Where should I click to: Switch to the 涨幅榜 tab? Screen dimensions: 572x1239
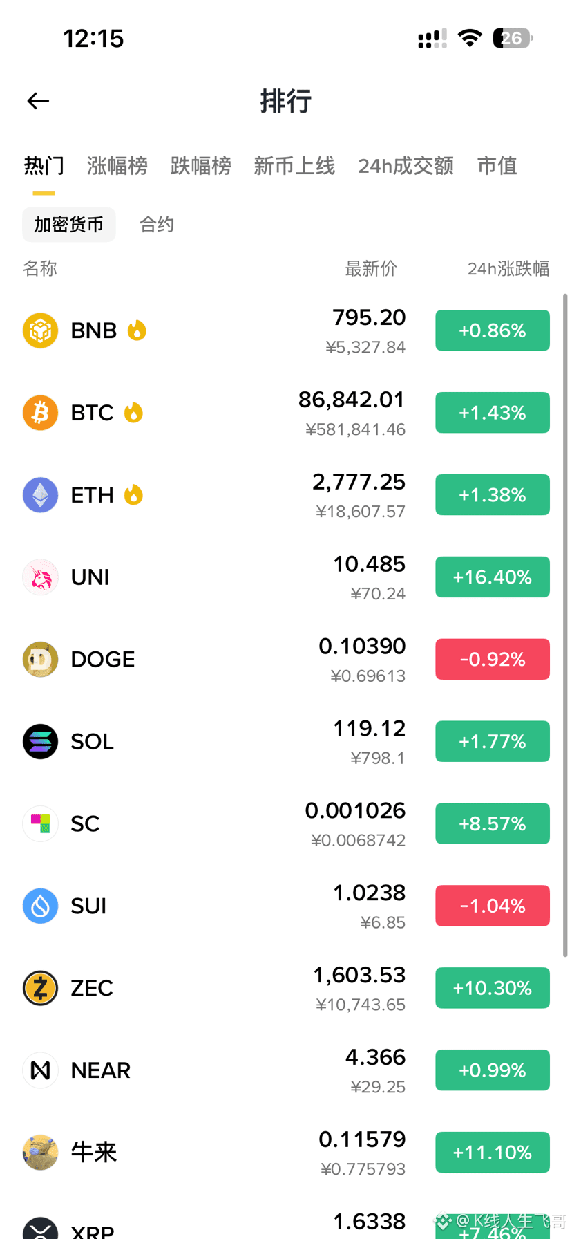117,166
